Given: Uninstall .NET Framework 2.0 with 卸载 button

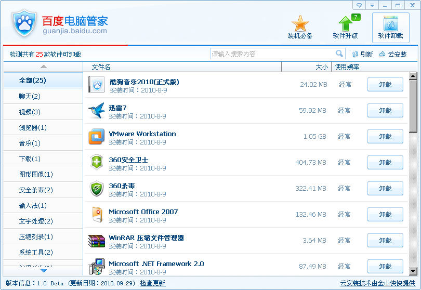Looking at the screenshot, I should point(385,267).
